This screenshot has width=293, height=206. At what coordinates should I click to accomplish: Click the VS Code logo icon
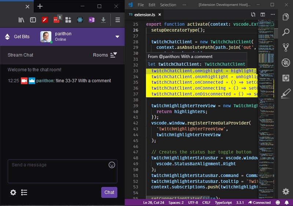pos(130,5)
